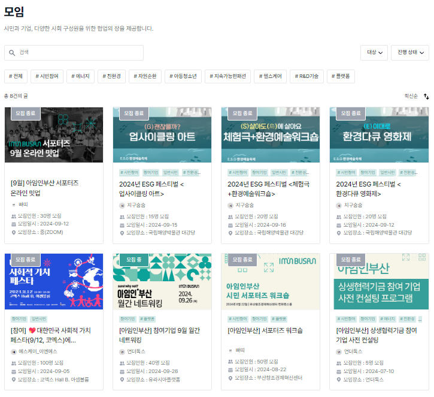Select the # 전체 category filter
Screen dimensions: 434x397
(x=16, y=76)
